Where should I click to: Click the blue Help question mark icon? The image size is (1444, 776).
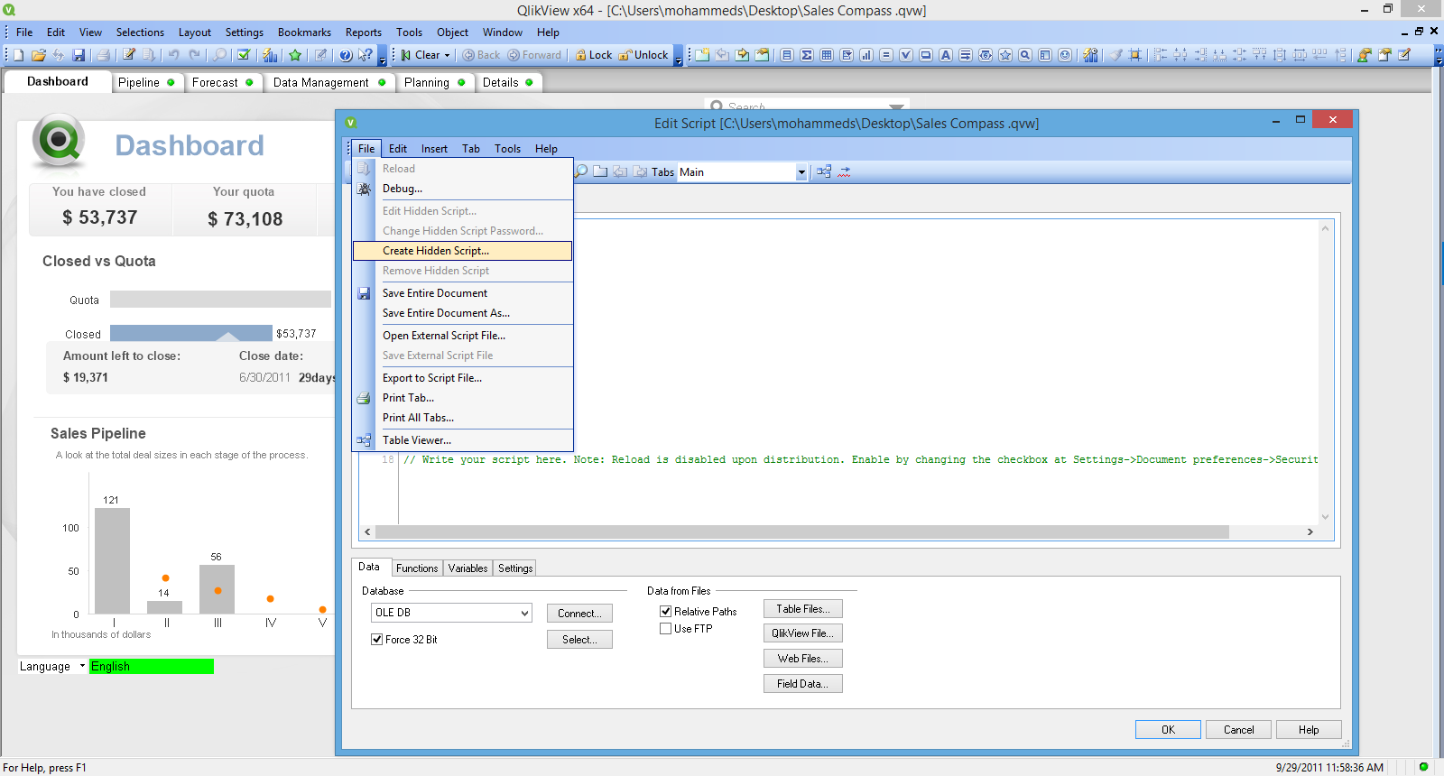click(346, 55)
